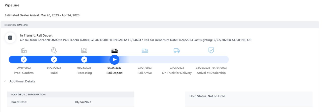Click the black train Rail Depart icon
The width and height of the screenshot is (322, 112).
click(x=114, y=51)
